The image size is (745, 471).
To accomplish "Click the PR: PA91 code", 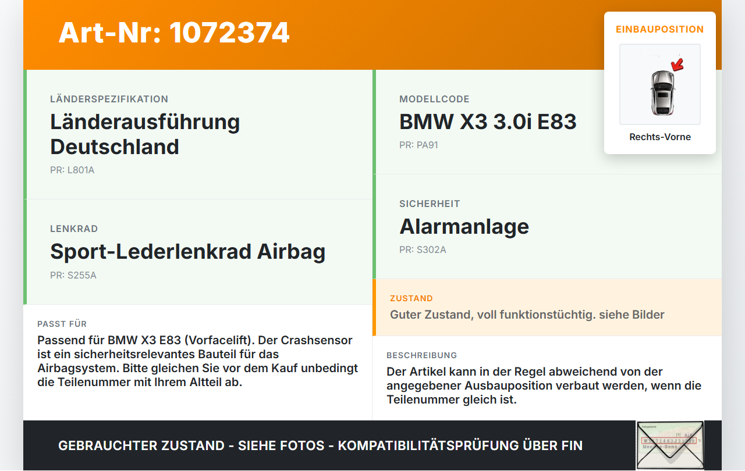I will pyautogui.click(x=418, y=145).
